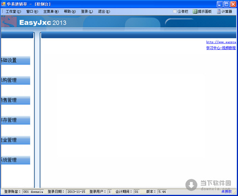Click the 登录(L) menu item
238x196 pixels.
pos(87,11)
